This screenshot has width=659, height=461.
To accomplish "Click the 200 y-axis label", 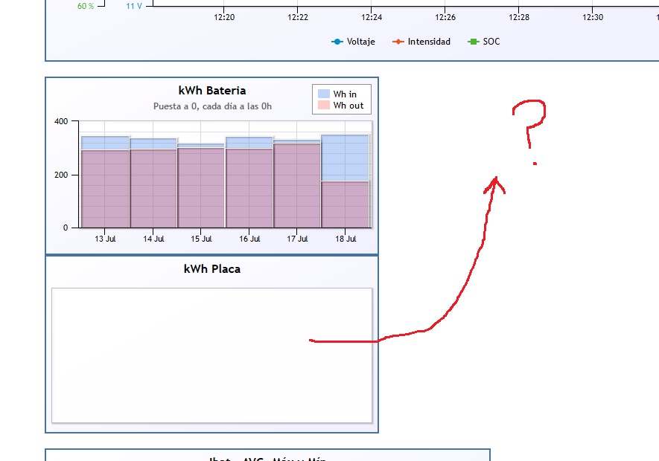I will pyautogui.click(x=61, y=175).
